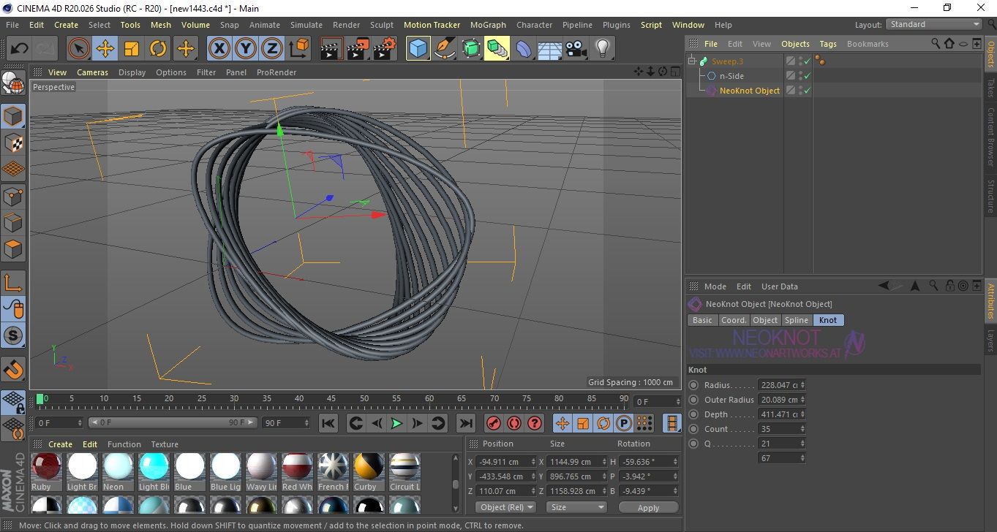Click the Apply button

pyautogui.click(x=648, y=507)
